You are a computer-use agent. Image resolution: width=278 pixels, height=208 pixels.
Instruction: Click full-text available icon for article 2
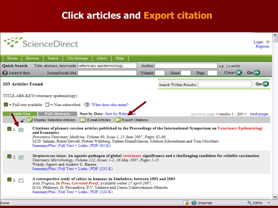click(9, 156)
